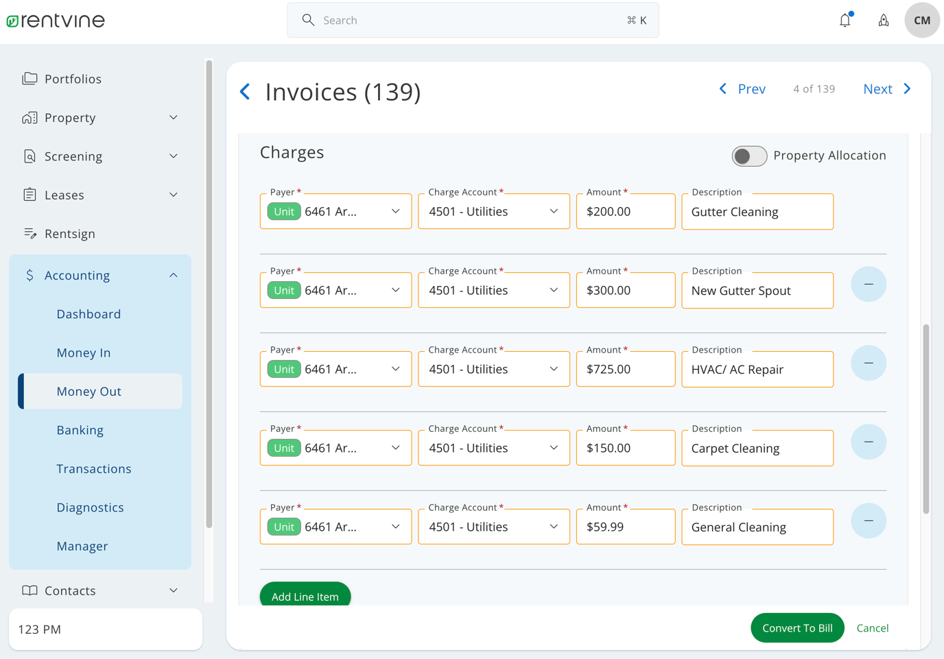The image size is (944, 659).
Task: Click the Rentvine logo
Action: click(56, 20)
